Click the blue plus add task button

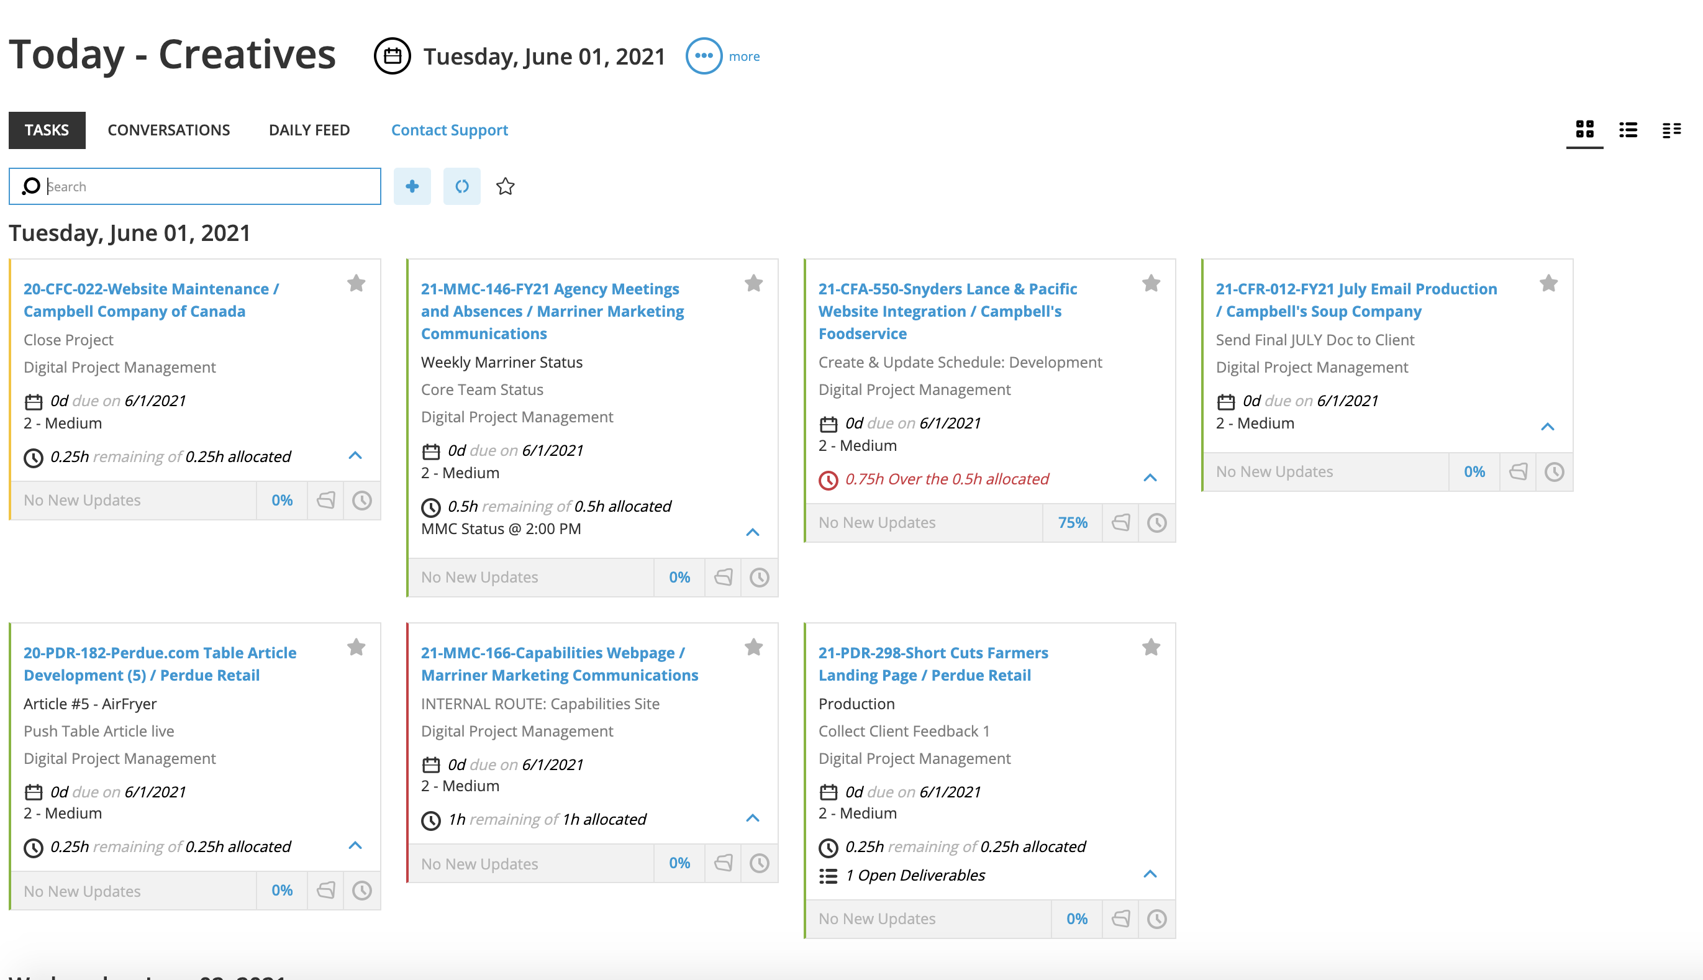pos(412,186)
